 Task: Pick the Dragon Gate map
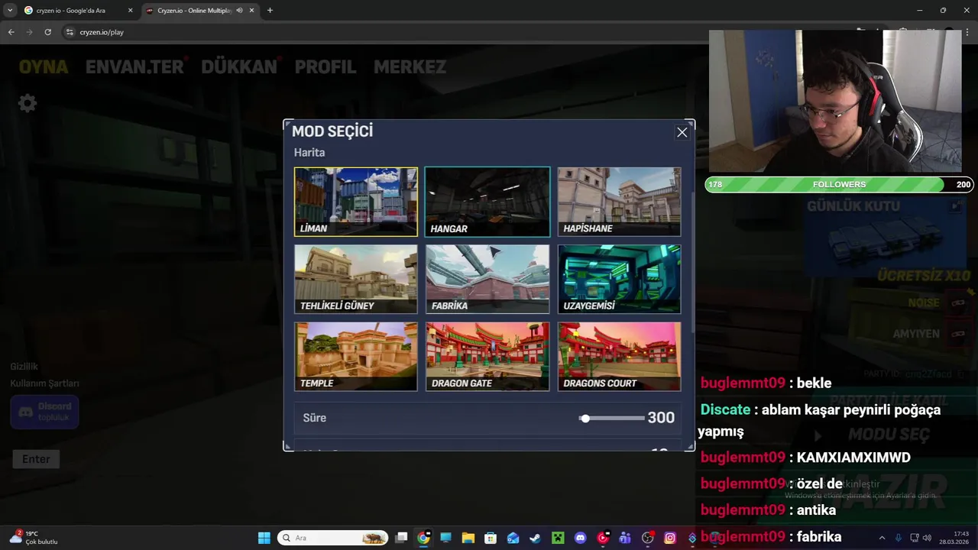[x=487, y=356]
